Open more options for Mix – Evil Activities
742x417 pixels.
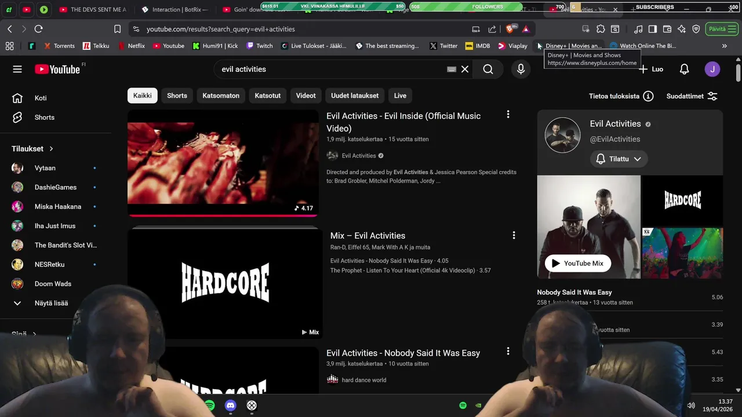click(514, 235)
